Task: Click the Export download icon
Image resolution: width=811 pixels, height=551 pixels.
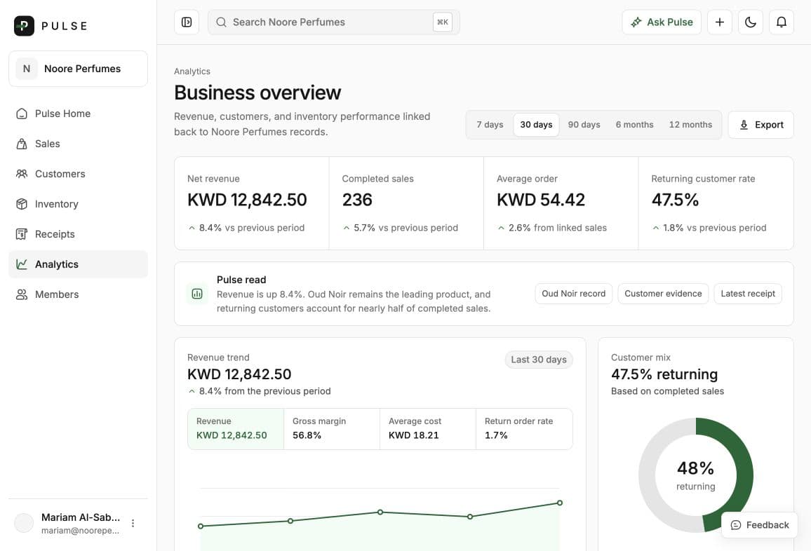Action: (744, 125)
